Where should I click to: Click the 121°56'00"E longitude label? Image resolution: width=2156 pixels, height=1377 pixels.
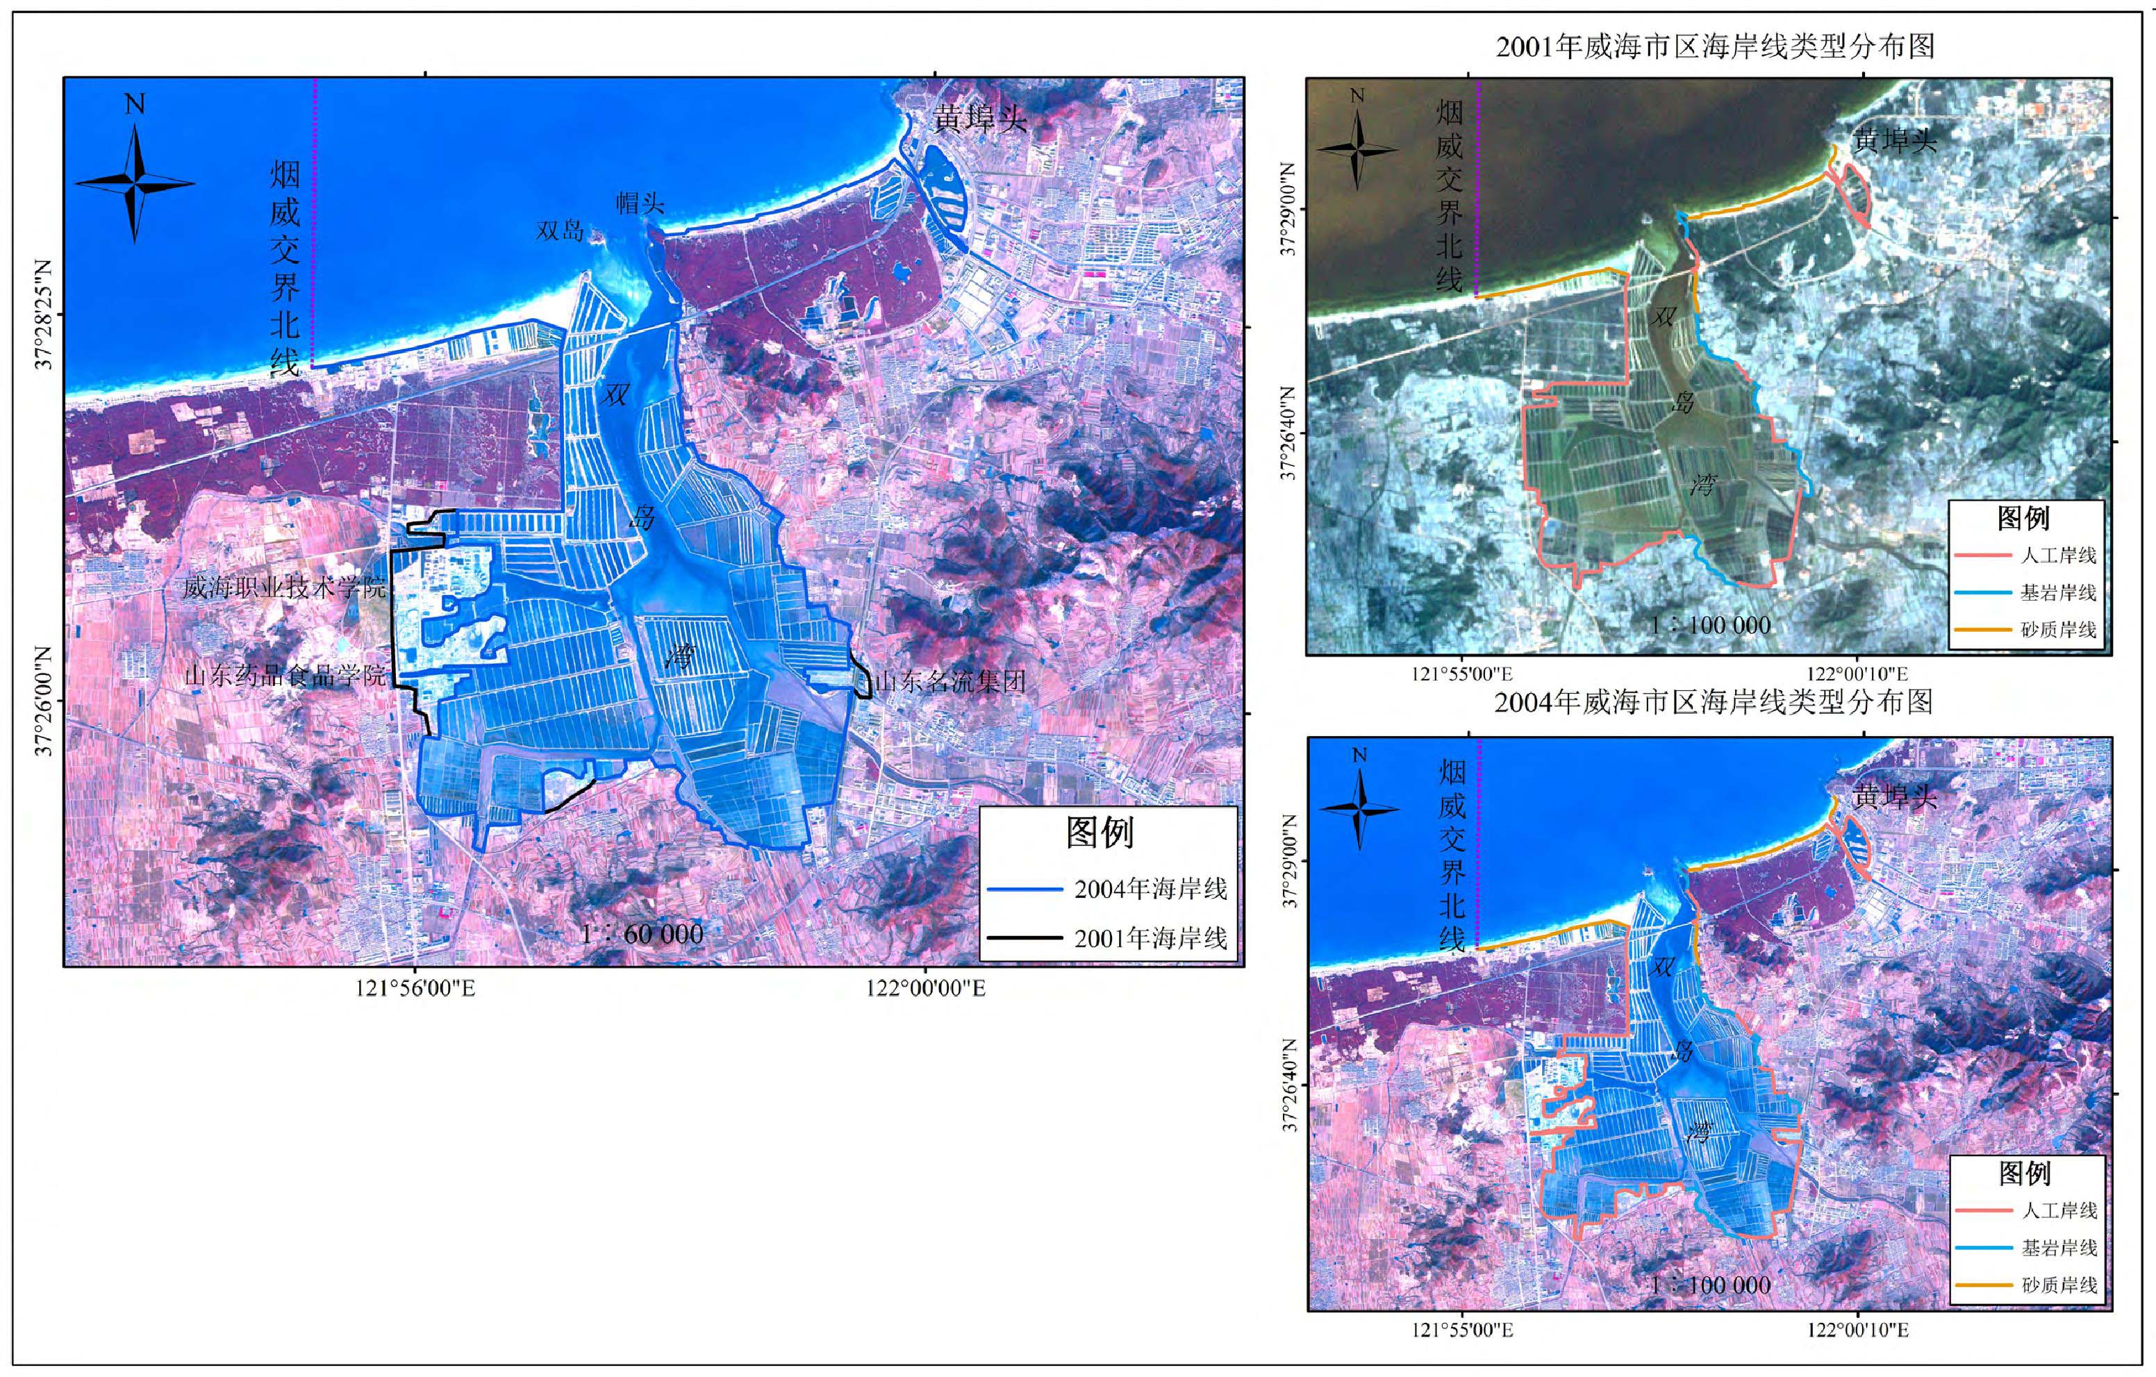coord(415,988)
